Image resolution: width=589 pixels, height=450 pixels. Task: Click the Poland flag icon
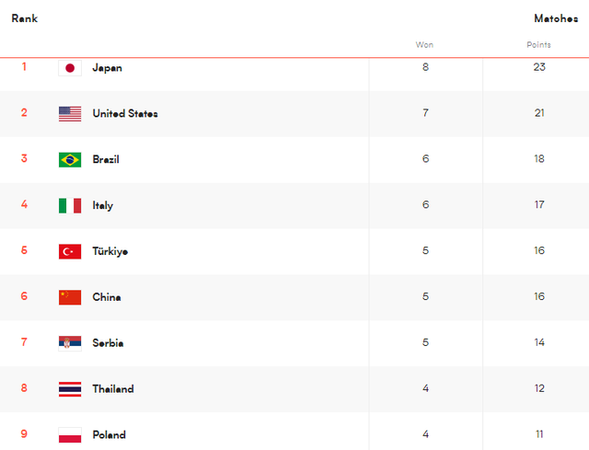coord(70,434)
